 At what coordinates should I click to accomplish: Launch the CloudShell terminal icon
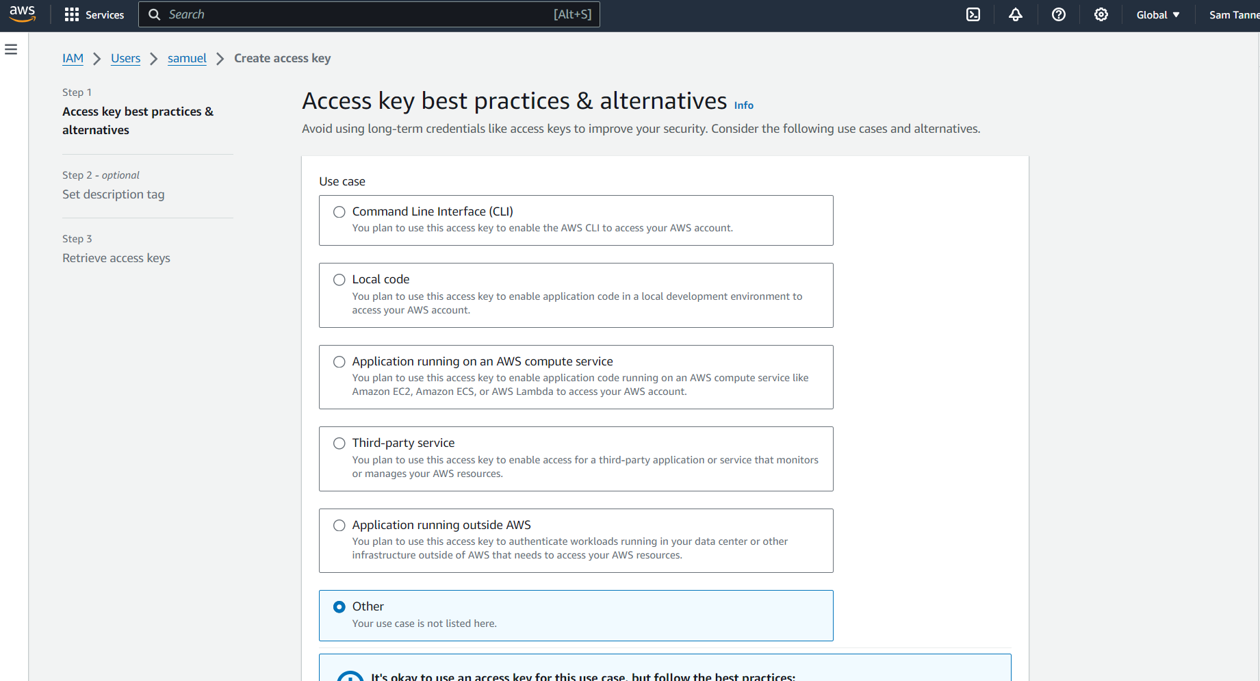(x=973, y=14)
